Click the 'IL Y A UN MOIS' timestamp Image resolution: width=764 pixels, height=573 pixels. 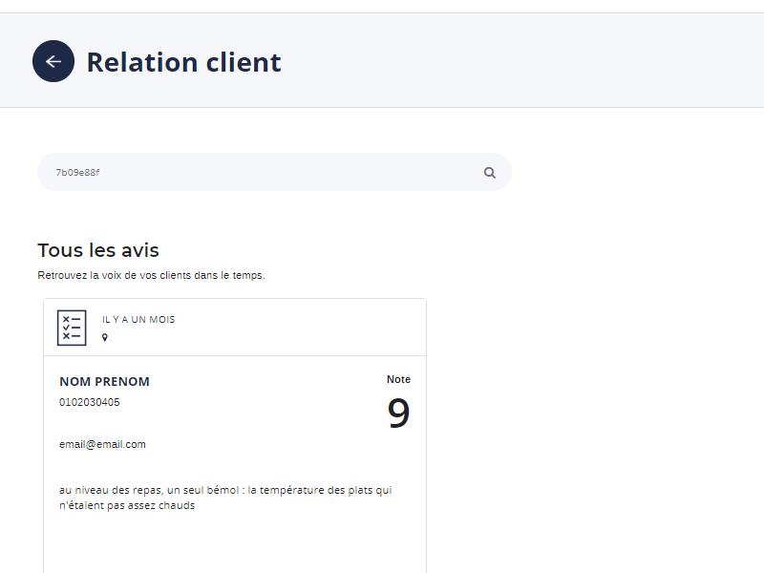(x=138, y=320)
